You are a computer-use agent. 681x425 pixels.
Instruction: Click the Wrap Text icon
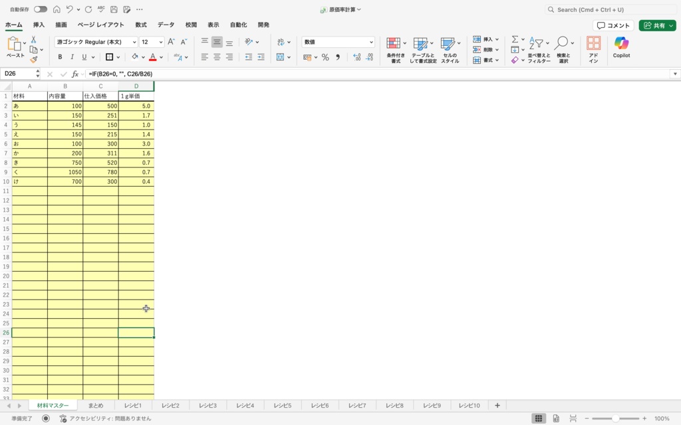point(281,42)
